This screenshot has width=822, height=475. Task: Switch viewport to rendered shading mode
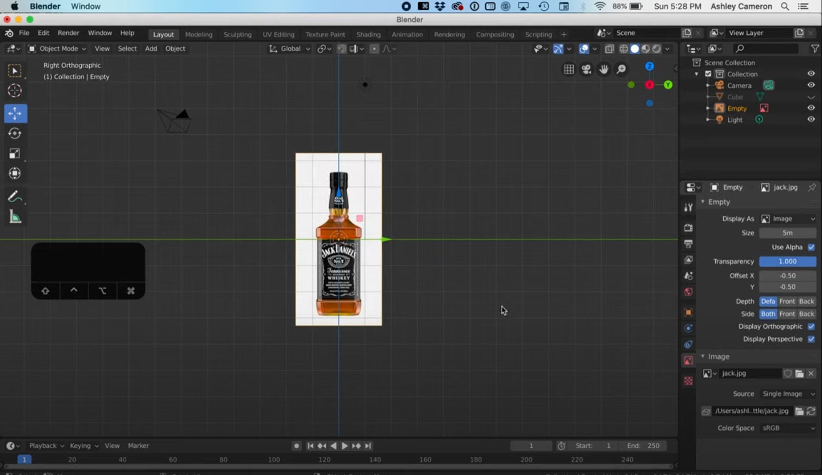(657, 49)
